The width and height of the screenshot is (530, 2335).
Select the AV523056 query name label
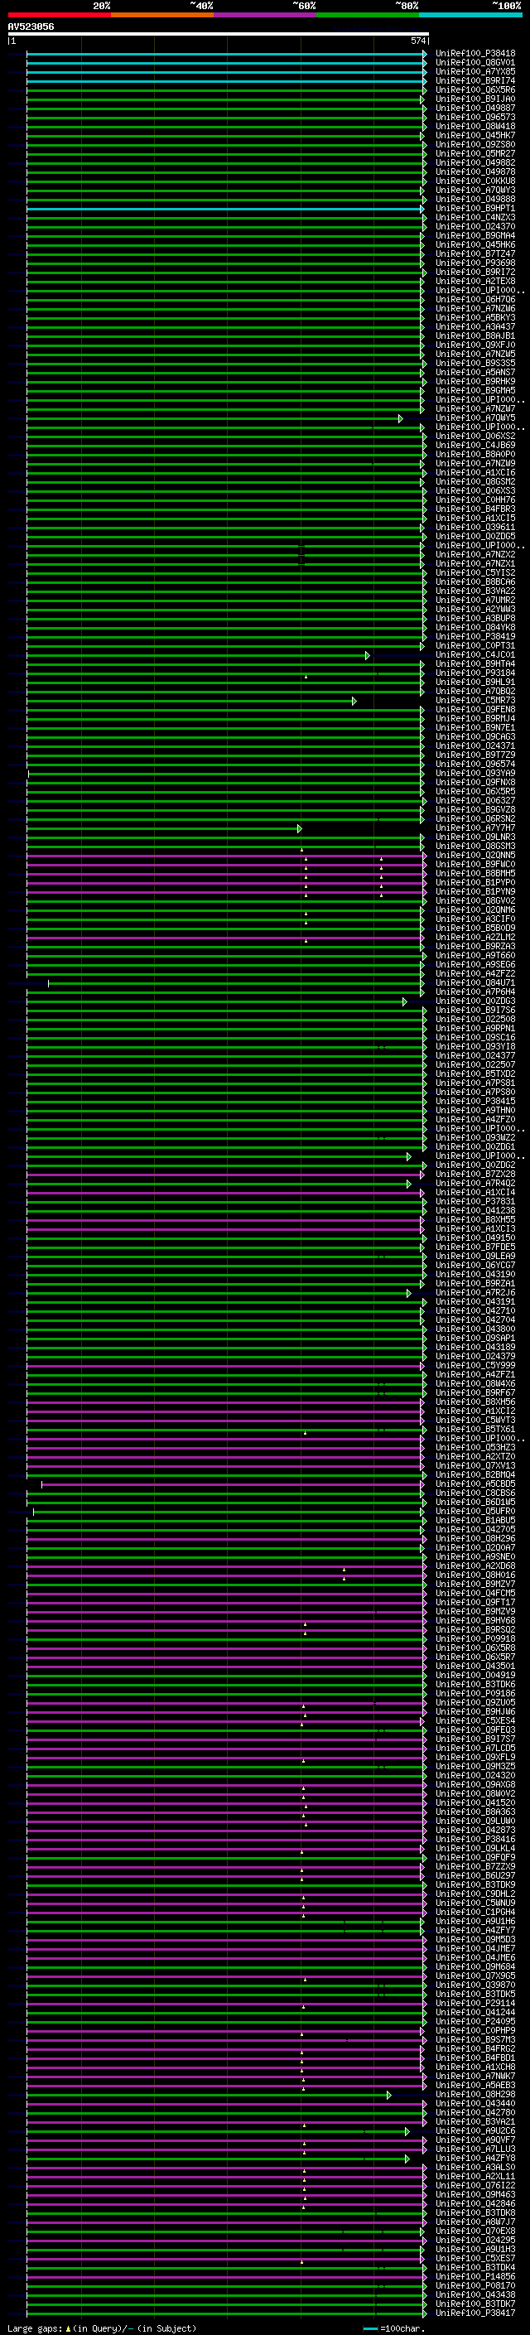(x=31, y=27)
